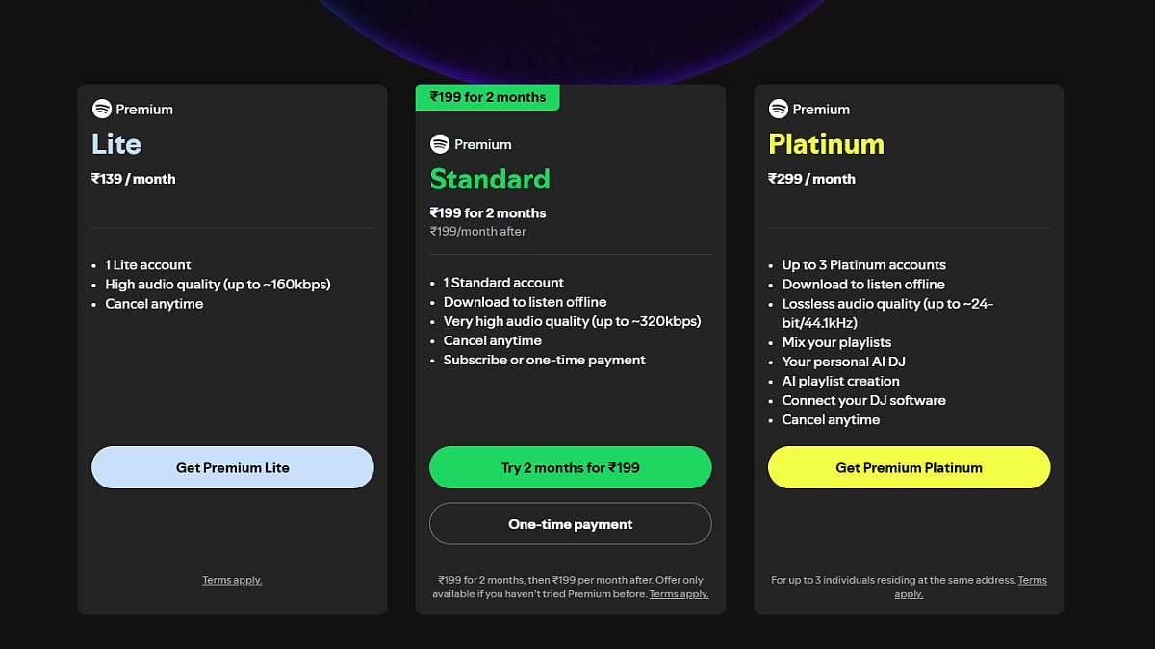This screenshot has width=1155, height=649.
Task: Click the ₹139 / month price text
Action: click(134, 179)
